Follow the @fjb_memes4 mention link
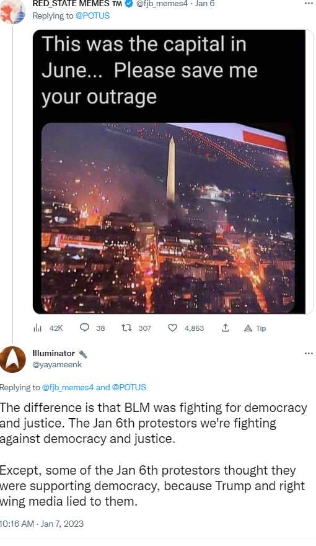Screen dimensions: 316x546 point(68,387)
